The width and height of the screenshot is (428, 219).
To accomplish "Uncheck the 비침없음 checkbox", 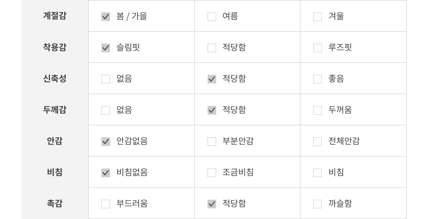I will [x=106, y=173].
